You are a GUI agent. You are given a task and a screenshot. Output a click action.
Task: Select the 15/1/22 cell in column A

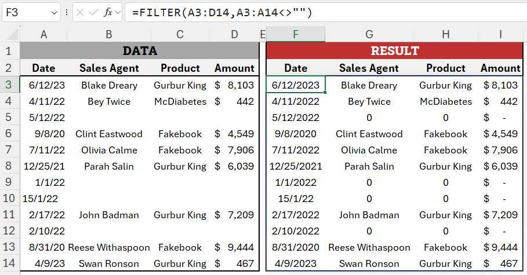coord(43,199)
